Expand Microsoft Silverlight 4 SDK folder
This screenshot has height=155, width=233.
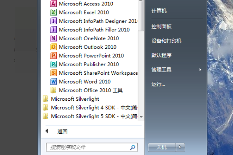(94, 107)
